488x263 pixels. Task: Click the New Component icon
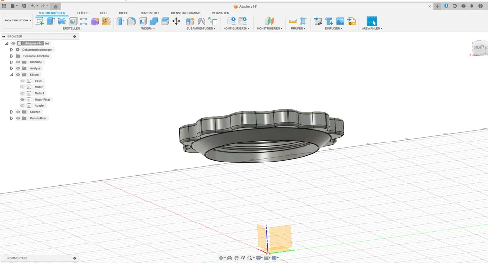point(190,21)
